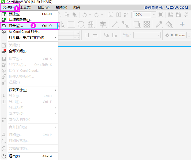
Task: Click the page width stepper arrows
Action: coord(77,33)
